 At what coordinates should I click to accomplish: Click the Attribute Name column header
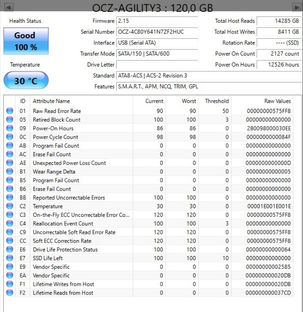point(81,101)
